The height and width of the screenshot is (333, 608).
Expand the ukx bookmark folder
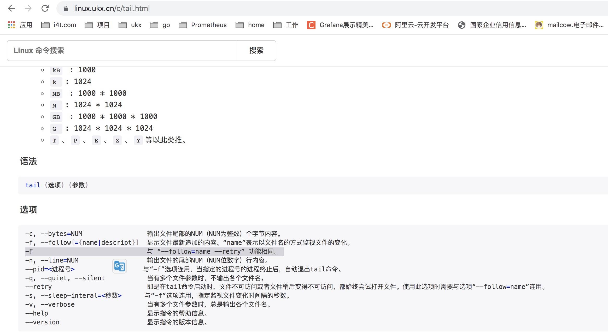(x=130, y=25)
